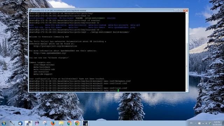This screenshot has width=224, height=126.
Task: Click the PuTTY window title bar text
Action: tap(59, 10)
